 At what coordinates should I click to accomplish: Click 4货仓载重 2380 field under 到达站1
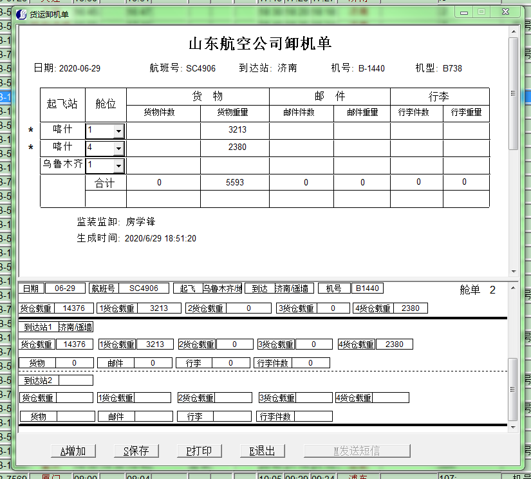(x=395, y=344)
